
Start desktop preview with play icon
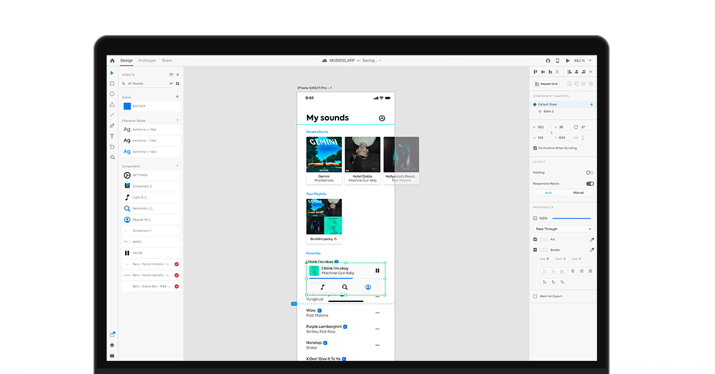568,61
